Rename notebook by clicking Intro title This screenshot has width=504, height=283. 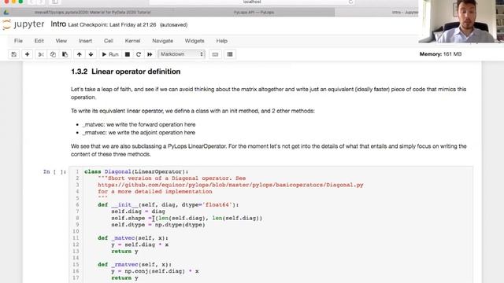(58, 24)
